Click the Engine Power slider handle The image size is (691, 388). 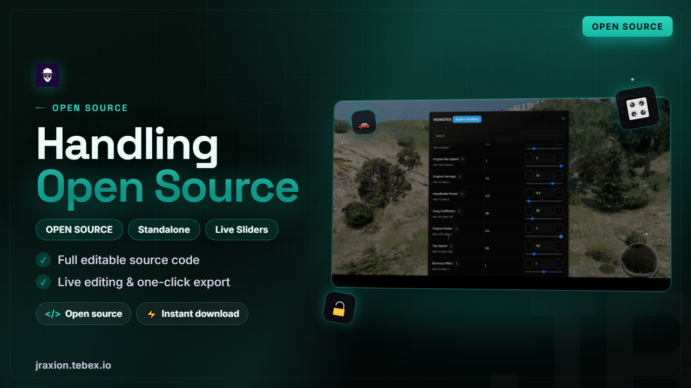pos(561,236)
